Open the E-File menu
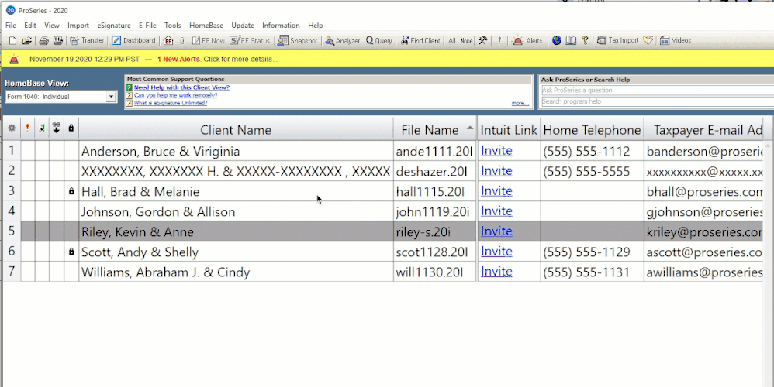The width and height of the screenshot is (774, 387). (147, 26)
